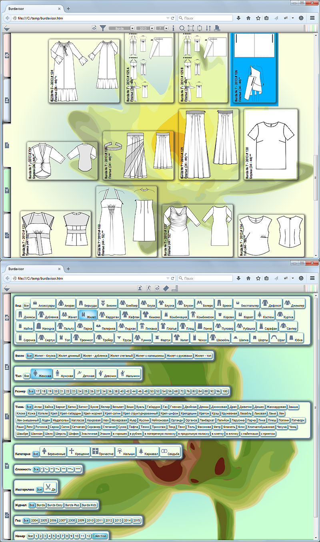Screen dimensions: 320x542
Task: Click the stamp icon in upper window toolbar
Action: 217,28
